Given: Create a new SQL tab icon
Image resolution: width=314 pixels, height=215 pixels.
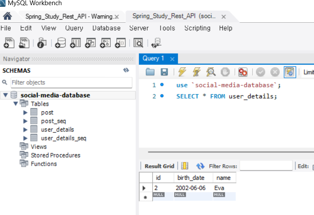Looking at the screenshot, I should pyautogui.click(x=9, y=43).
